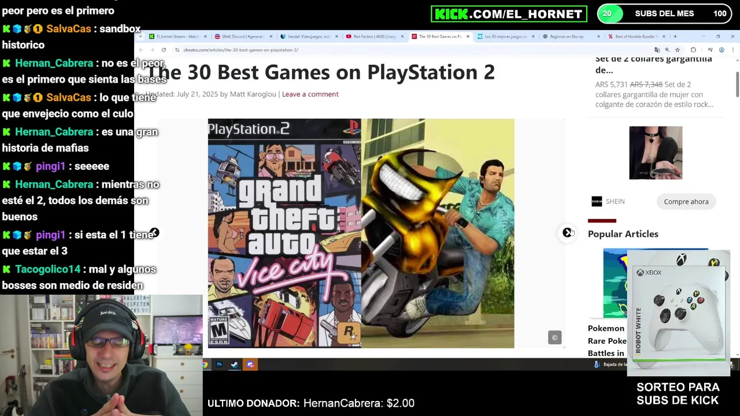Switch to the Vandal Videojuegos tab
Viewport: 740px width, 416px height.
(309, 36)
